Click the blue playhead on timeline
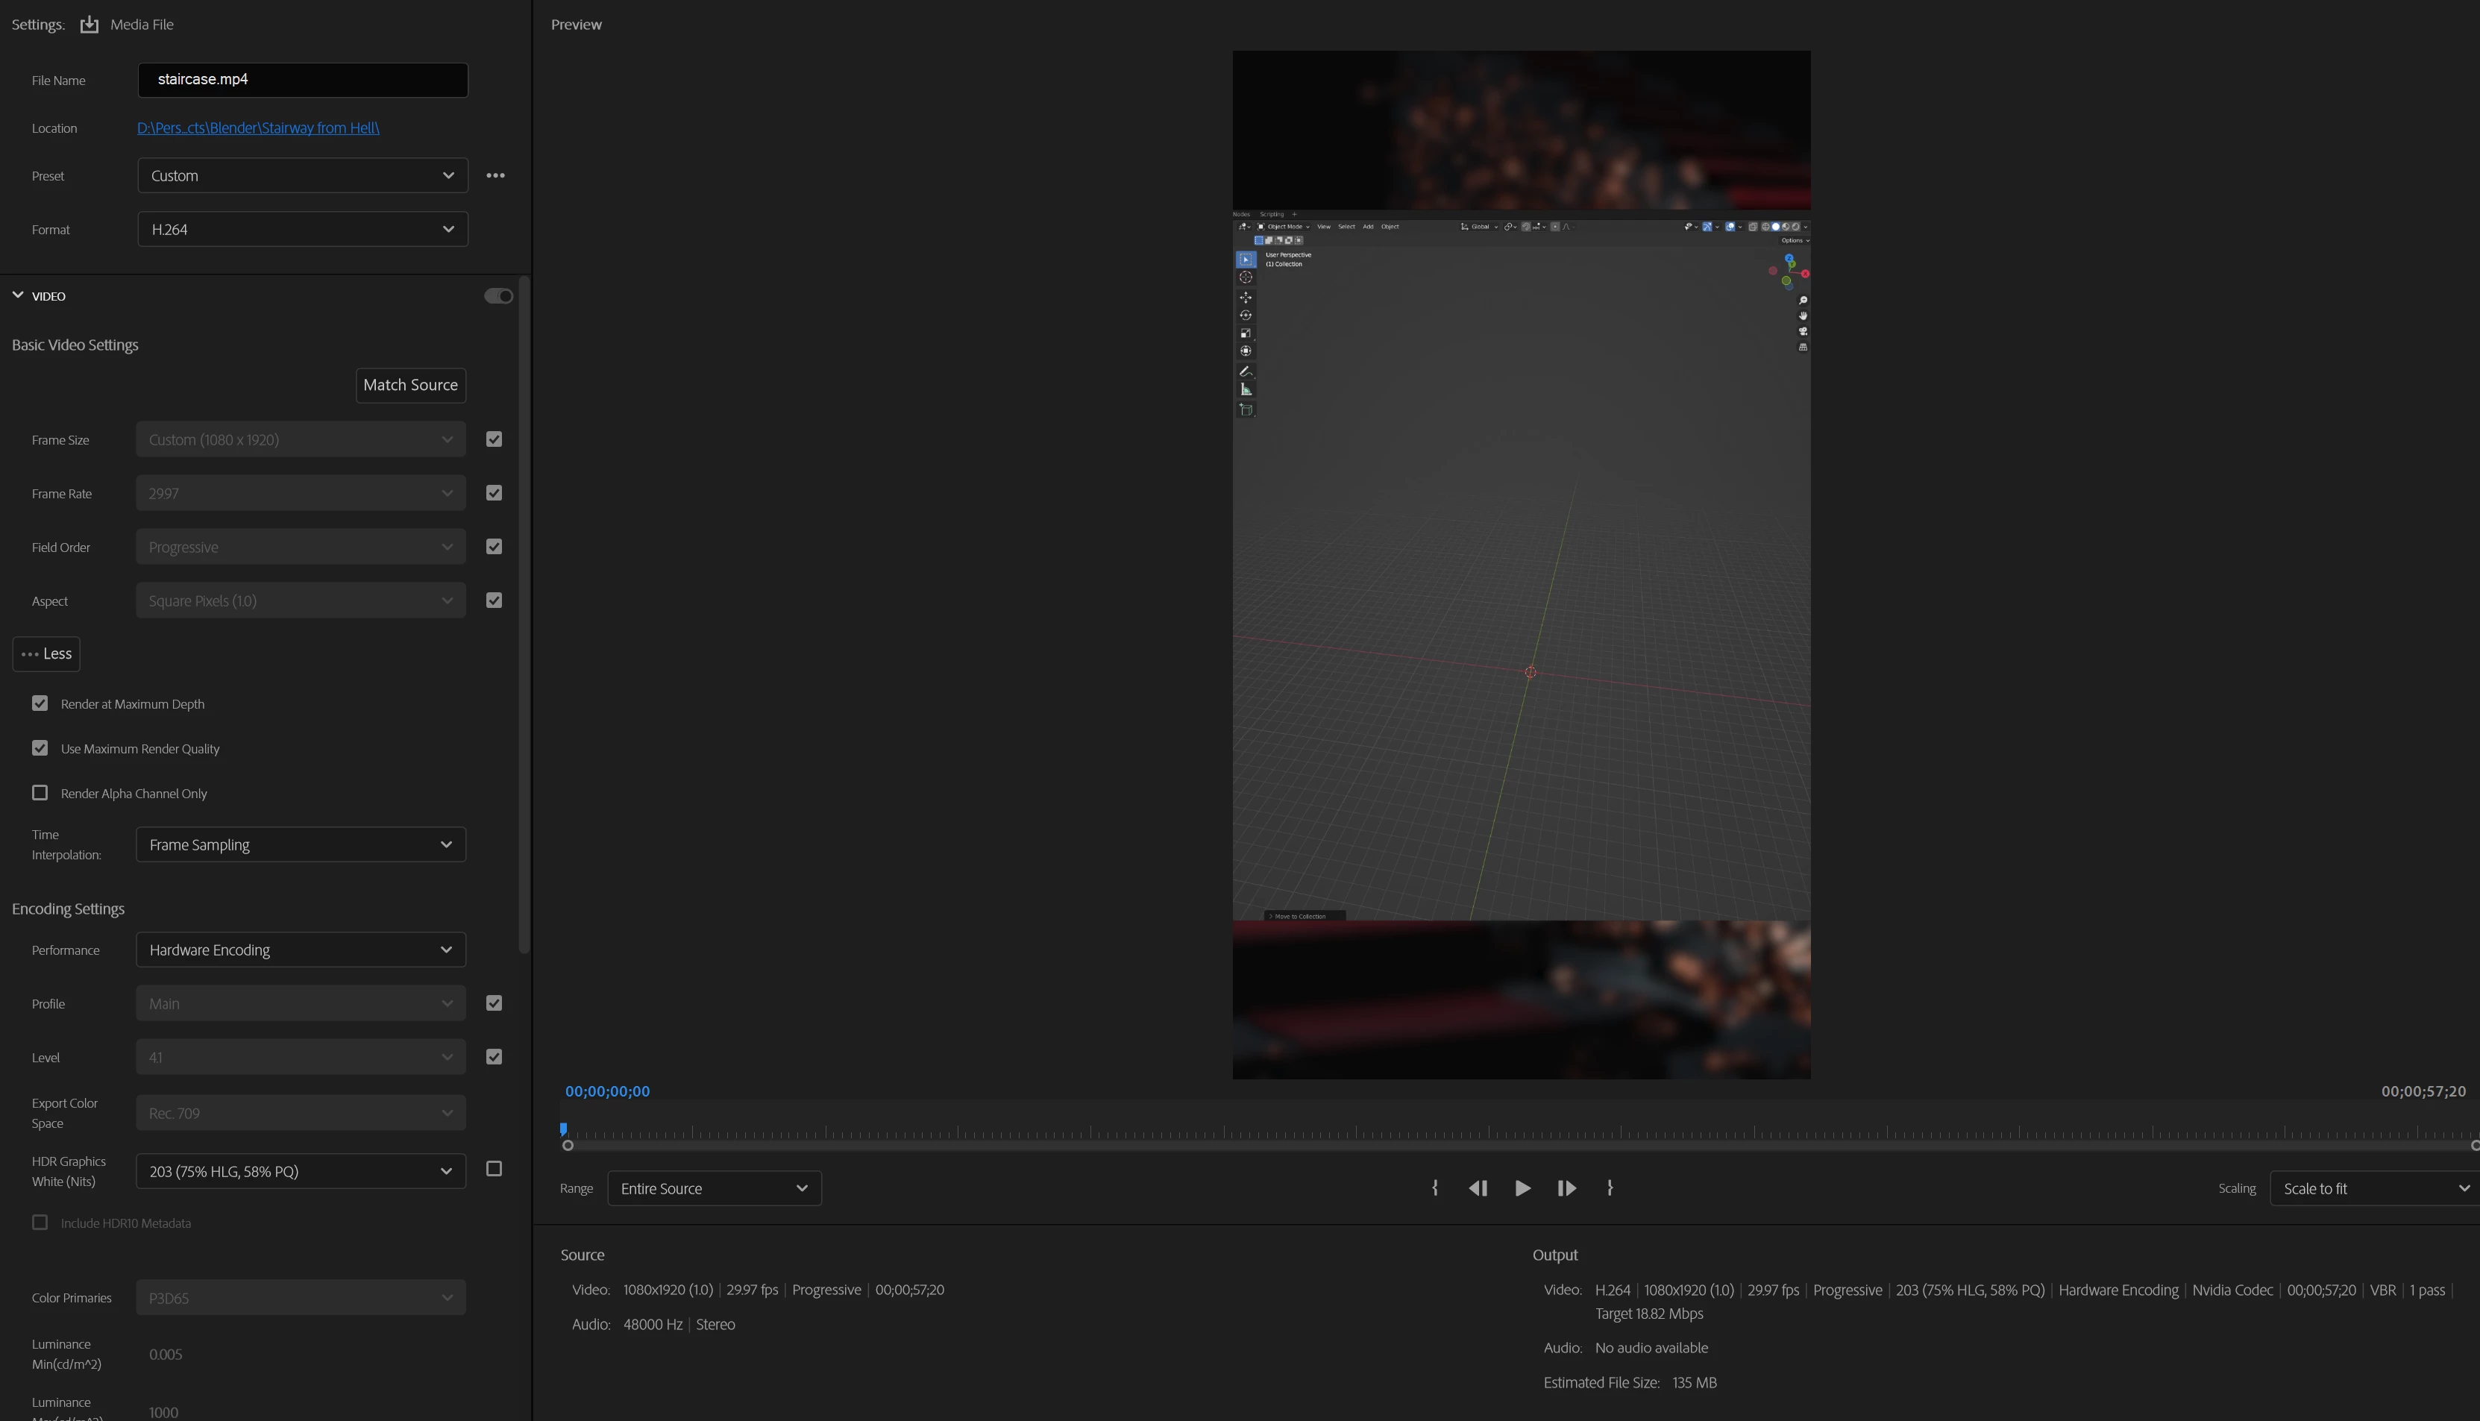Viewport: 2480px width, 1421px height. pos(564,1129)
